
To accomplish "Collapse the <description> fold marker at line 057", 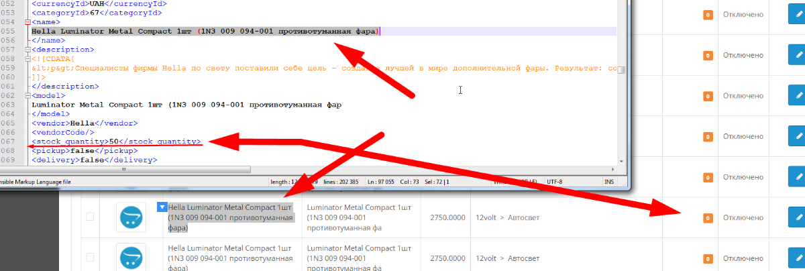I will click(26, 49).
